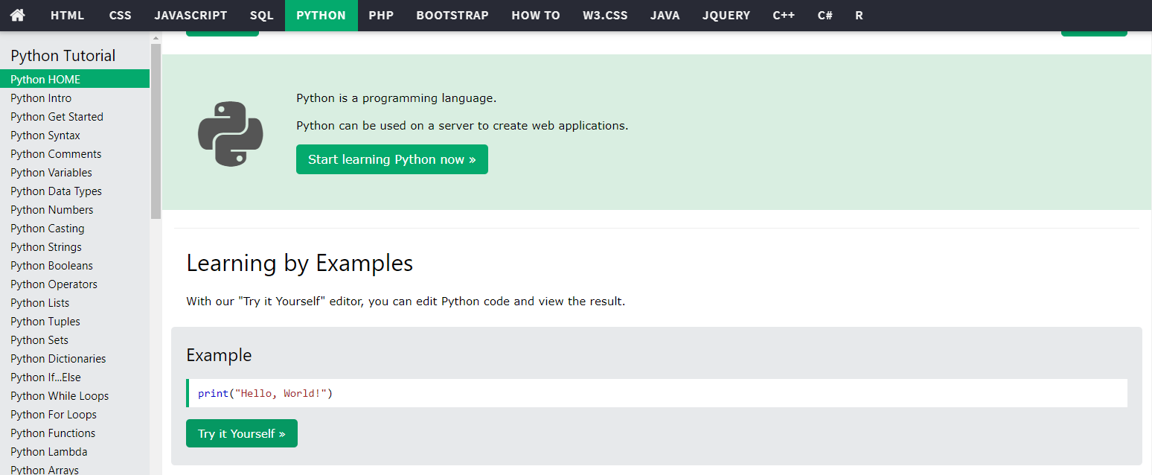1152x475 pixels.
Task: Click the Python logo image
Action: click(231, 134)
